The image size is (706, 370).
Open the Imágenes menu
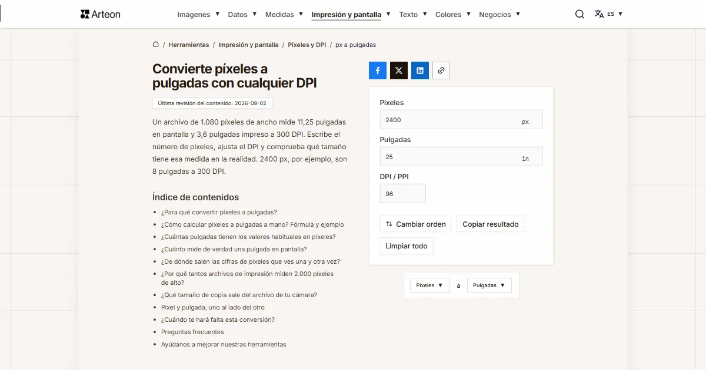[x=198, y=14]
